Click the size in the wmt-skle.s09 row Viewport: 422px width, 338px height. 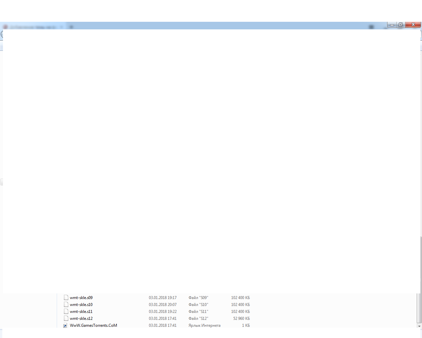[240, 298]
